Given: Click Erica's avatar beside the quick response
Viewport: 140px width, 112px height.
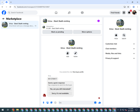Looking at the screenshot, I should coord(44,95).
